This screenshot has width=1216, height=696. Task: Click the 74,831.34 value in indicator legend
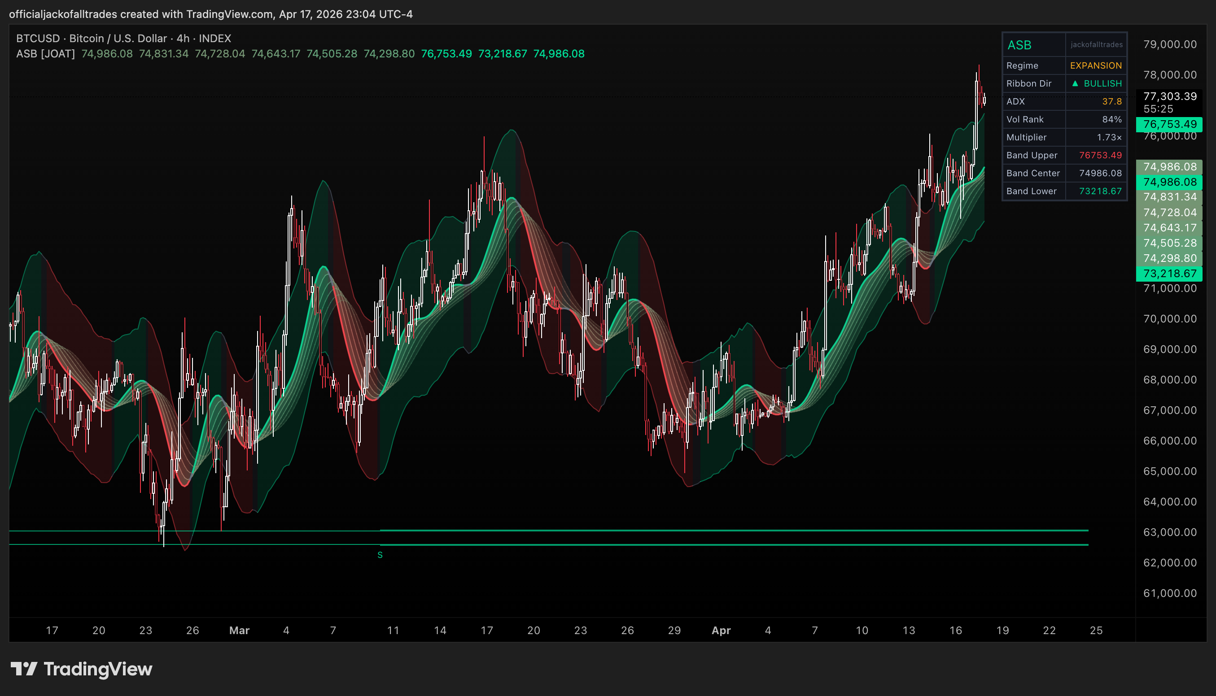coord(163,53)
